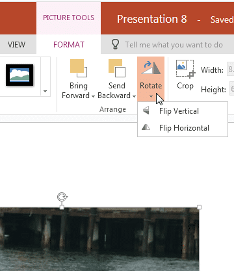Expand the Bring Forward dropdown arrow
This screenshot has height=271, width=234.
point(93,96)
